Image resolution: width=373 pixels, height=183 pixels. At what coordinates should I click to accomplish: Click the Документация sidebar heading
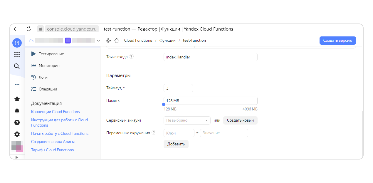click(46, 103)
